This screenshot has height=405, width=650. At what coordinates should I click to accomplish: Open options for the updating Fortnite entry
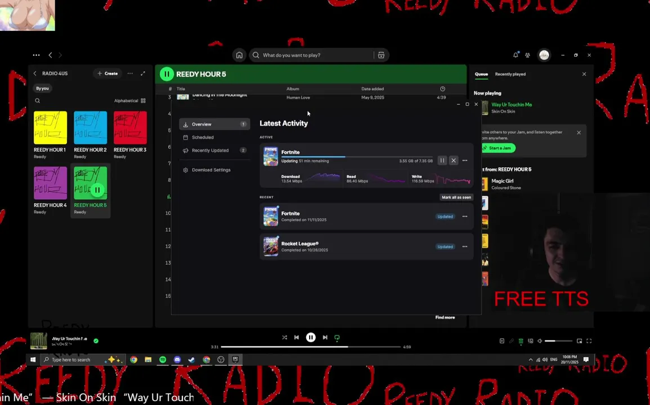pos(465,160)
